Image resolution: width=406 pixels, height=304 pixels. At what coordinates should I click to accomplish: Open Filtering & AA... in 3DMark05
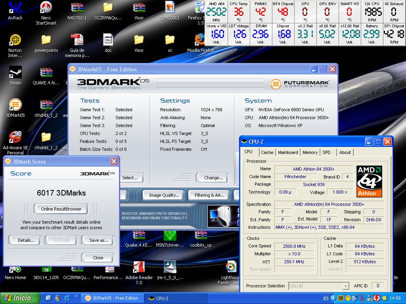click(209, 195)
